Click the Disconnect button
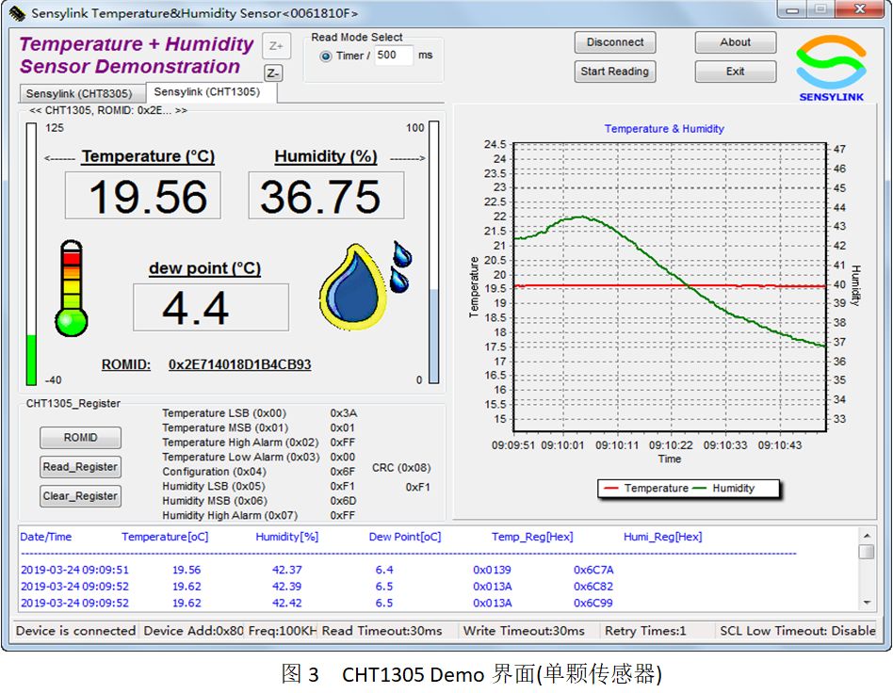Screen dimensions: 893x693 [615, 42]
